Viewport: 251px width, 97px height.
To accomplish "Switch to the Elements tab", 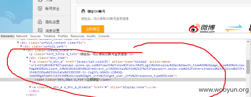I will [7, 36].
